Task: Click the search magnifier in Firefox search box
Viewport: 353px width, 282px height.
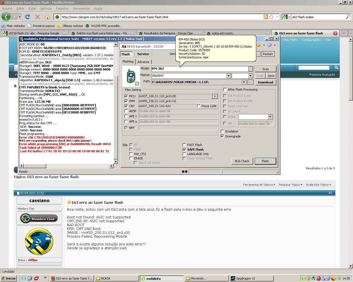Action: tap(348, 17)
